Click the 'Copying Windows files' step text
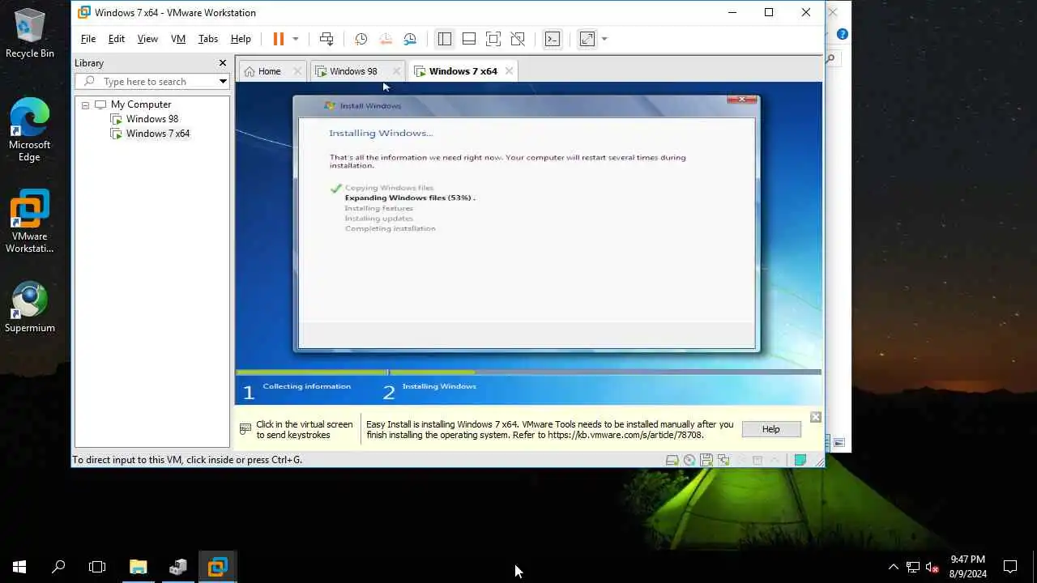This screenshot has width=1037, height=583. 389,188
